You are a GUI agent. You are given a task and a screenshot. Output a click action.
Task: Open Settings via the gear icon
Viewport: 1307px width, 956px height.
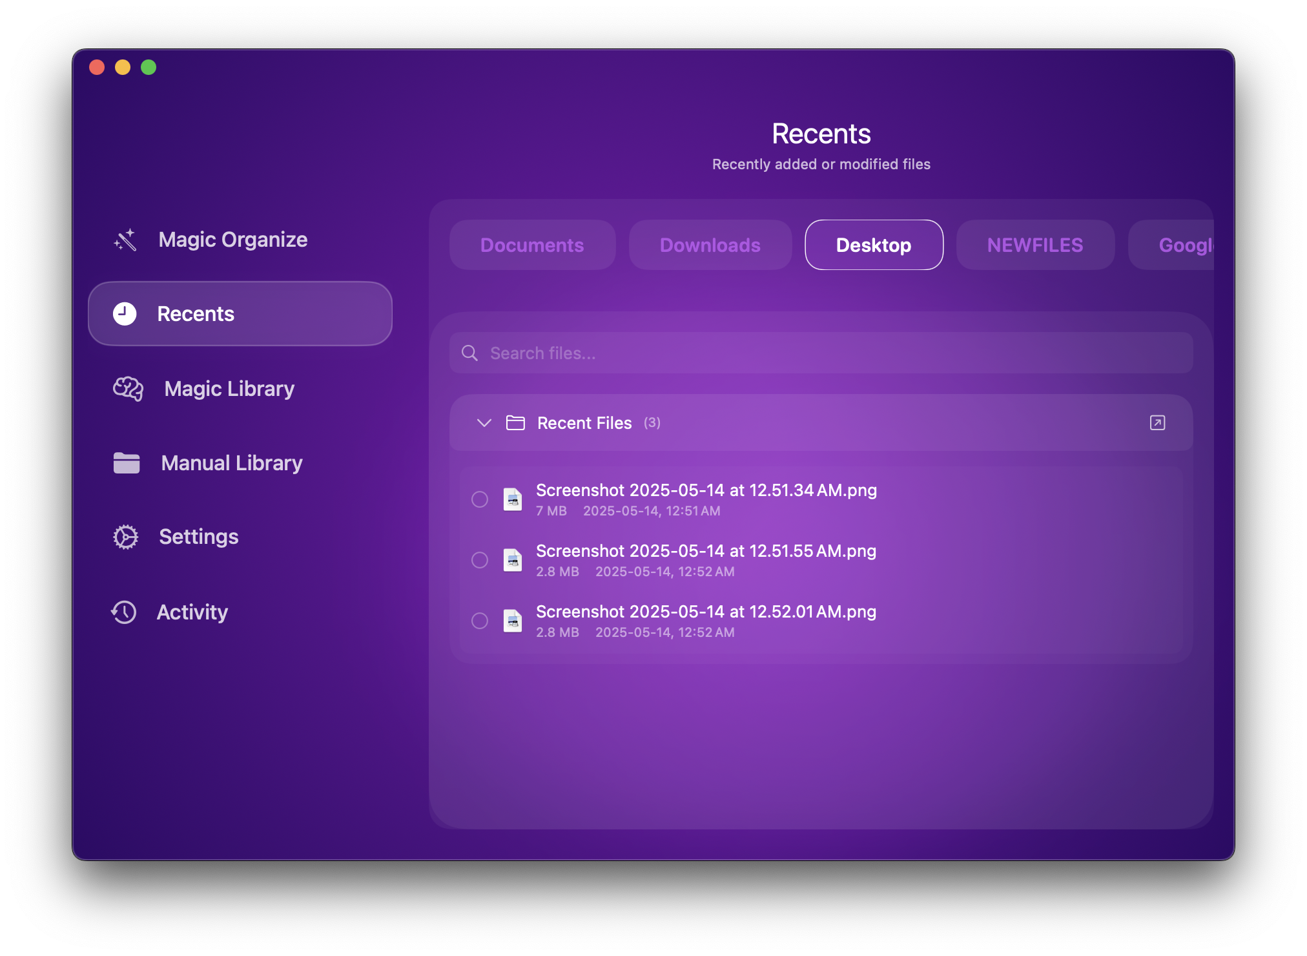point(126,537)
